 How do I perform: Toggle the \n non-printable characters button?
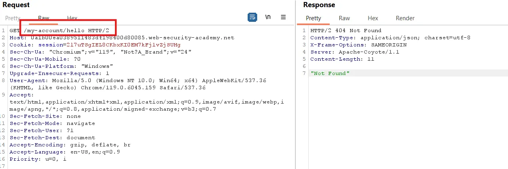click(268, 17)
